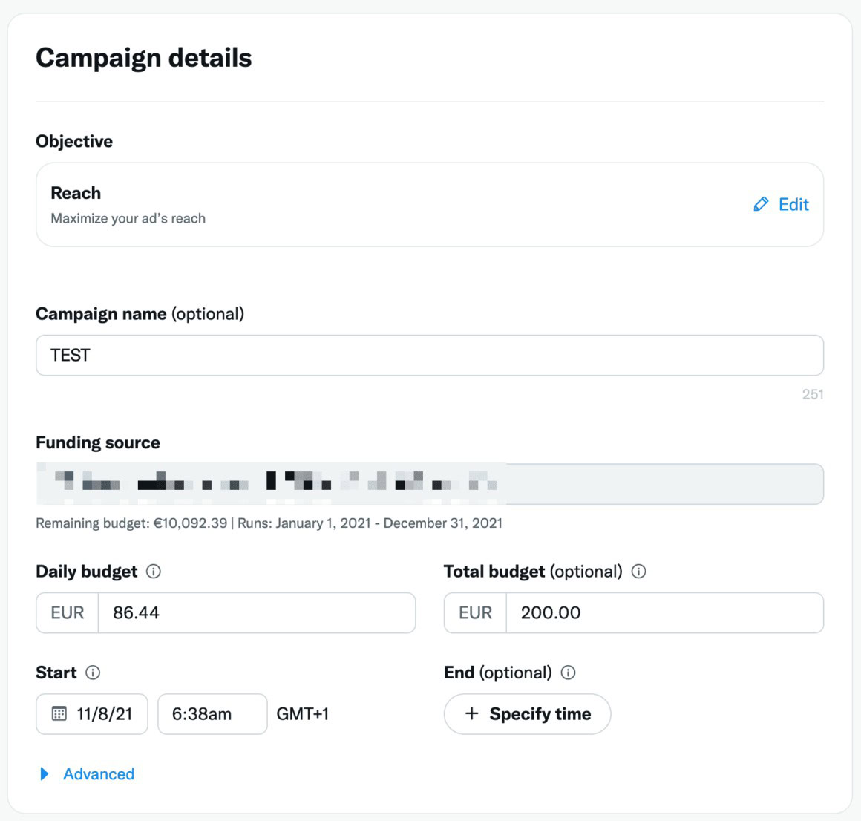
Task: Focus the Campaign name field containing TEST
Action: [429, 356]
